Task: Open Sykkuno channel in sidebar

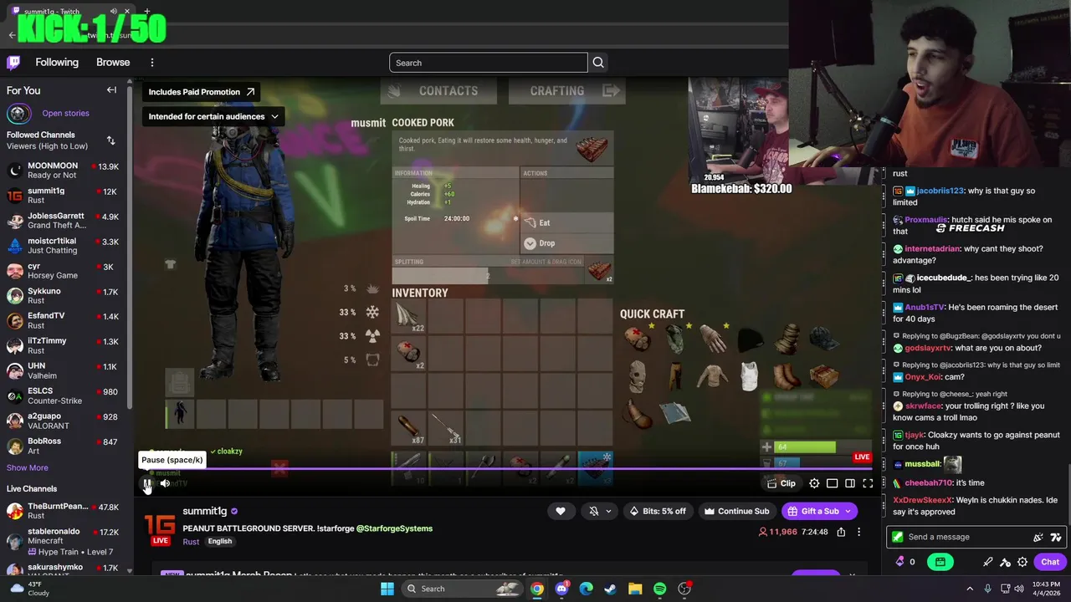Action: point(64,296)
